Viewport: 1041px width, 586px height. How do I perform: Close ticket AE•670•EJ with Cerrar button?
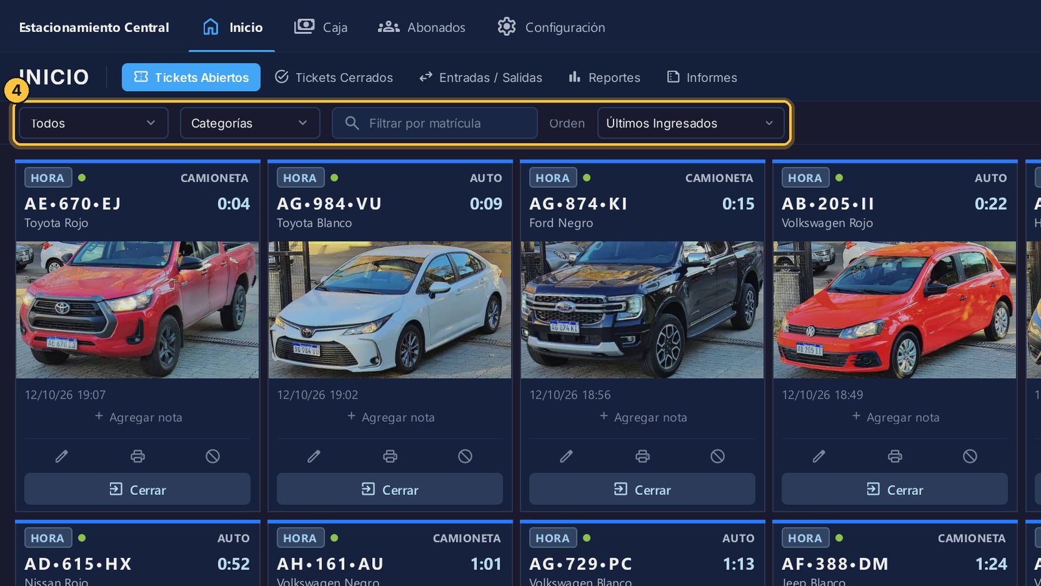click(x=137, y=489)
